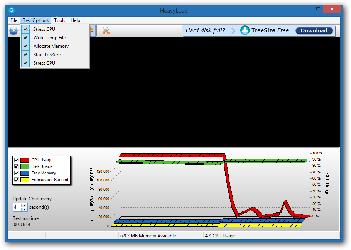Image resolution: width=351 pixels, height=250 pixels.
Task: Toggle the Start TreeSize option
Action: 55,55
